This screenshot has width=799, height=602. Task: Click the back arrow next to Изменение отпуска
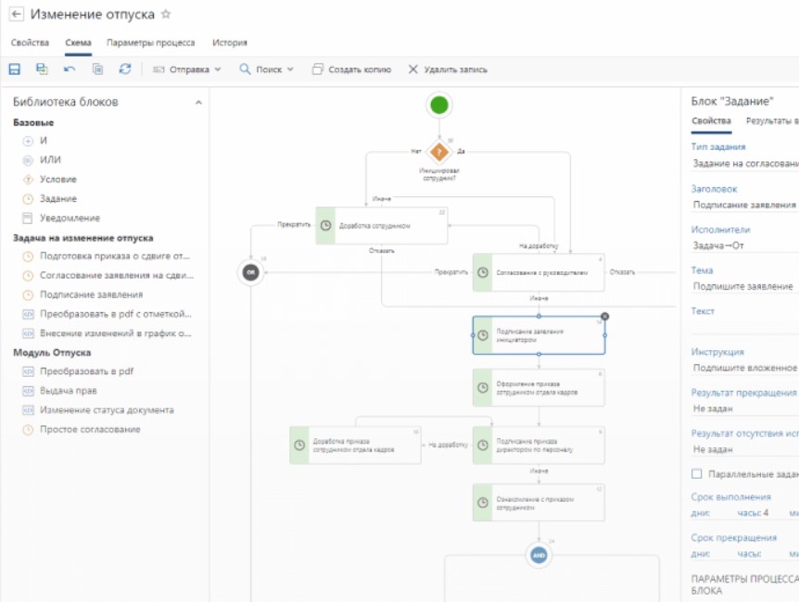point(17,14)
